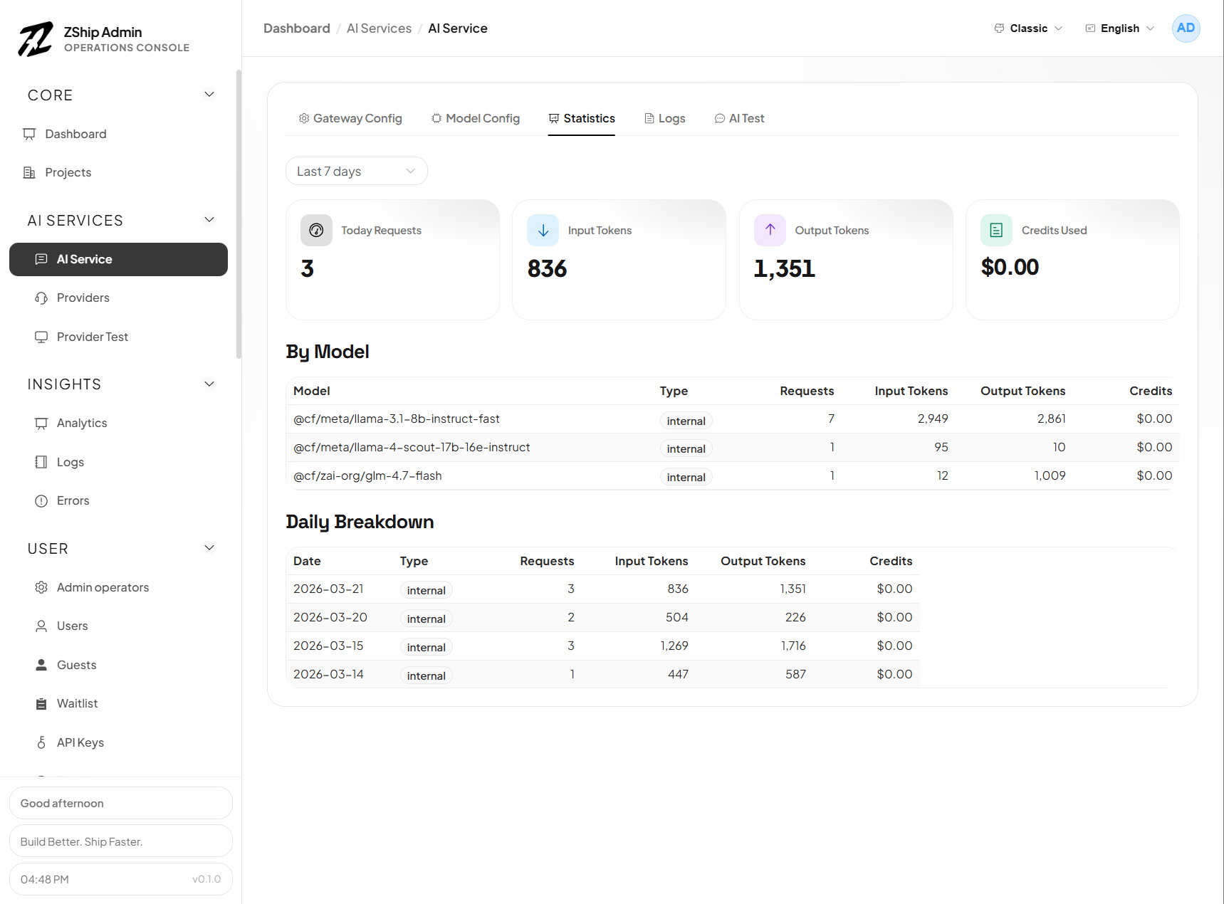Viewport: 1224px width, 904px height.
Task: Open the Provider Test page
Action: coord(93,337)
